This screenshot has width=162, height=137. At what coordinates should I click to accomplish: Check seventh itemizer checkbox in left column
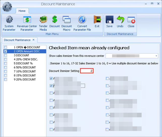pos(51,122)
